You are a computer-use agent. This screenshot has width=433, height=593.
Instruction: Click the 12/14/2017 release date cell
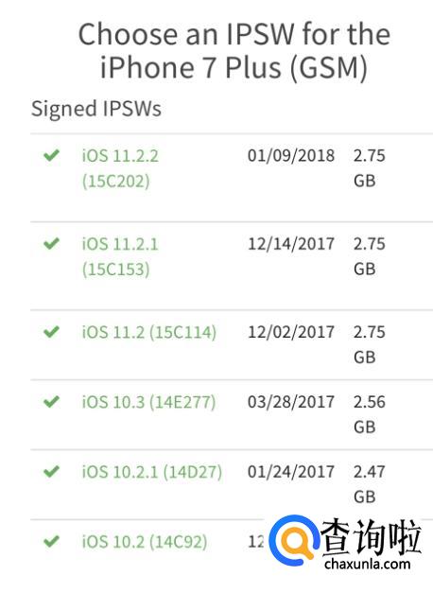291,244
